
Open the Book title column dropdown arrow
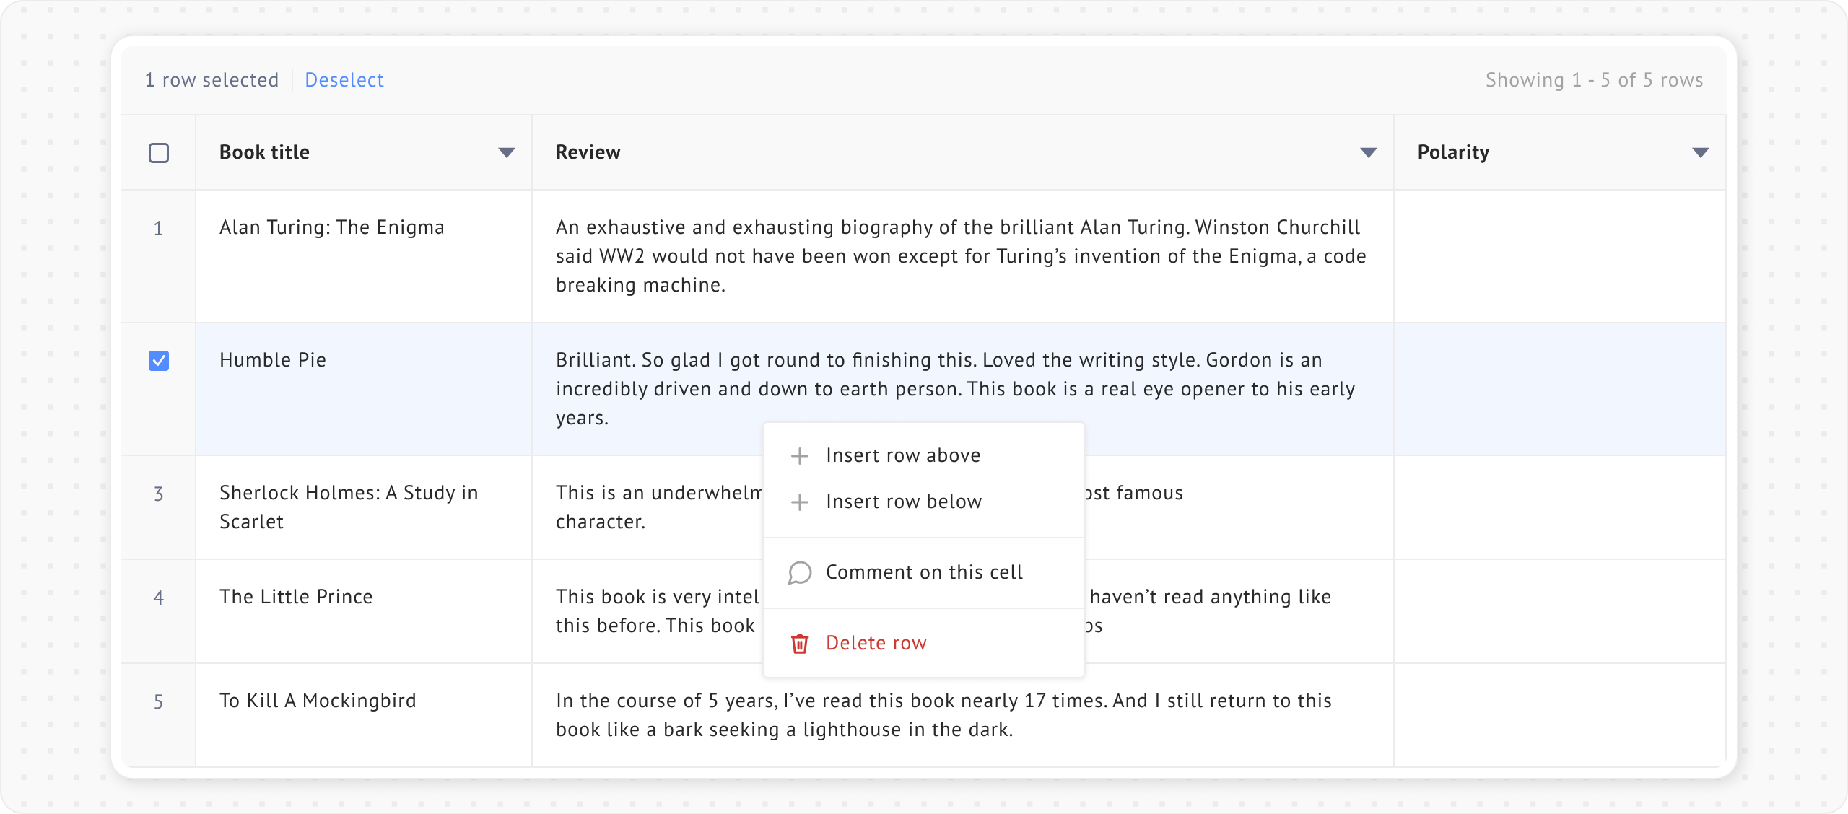[x=507, y=153]
